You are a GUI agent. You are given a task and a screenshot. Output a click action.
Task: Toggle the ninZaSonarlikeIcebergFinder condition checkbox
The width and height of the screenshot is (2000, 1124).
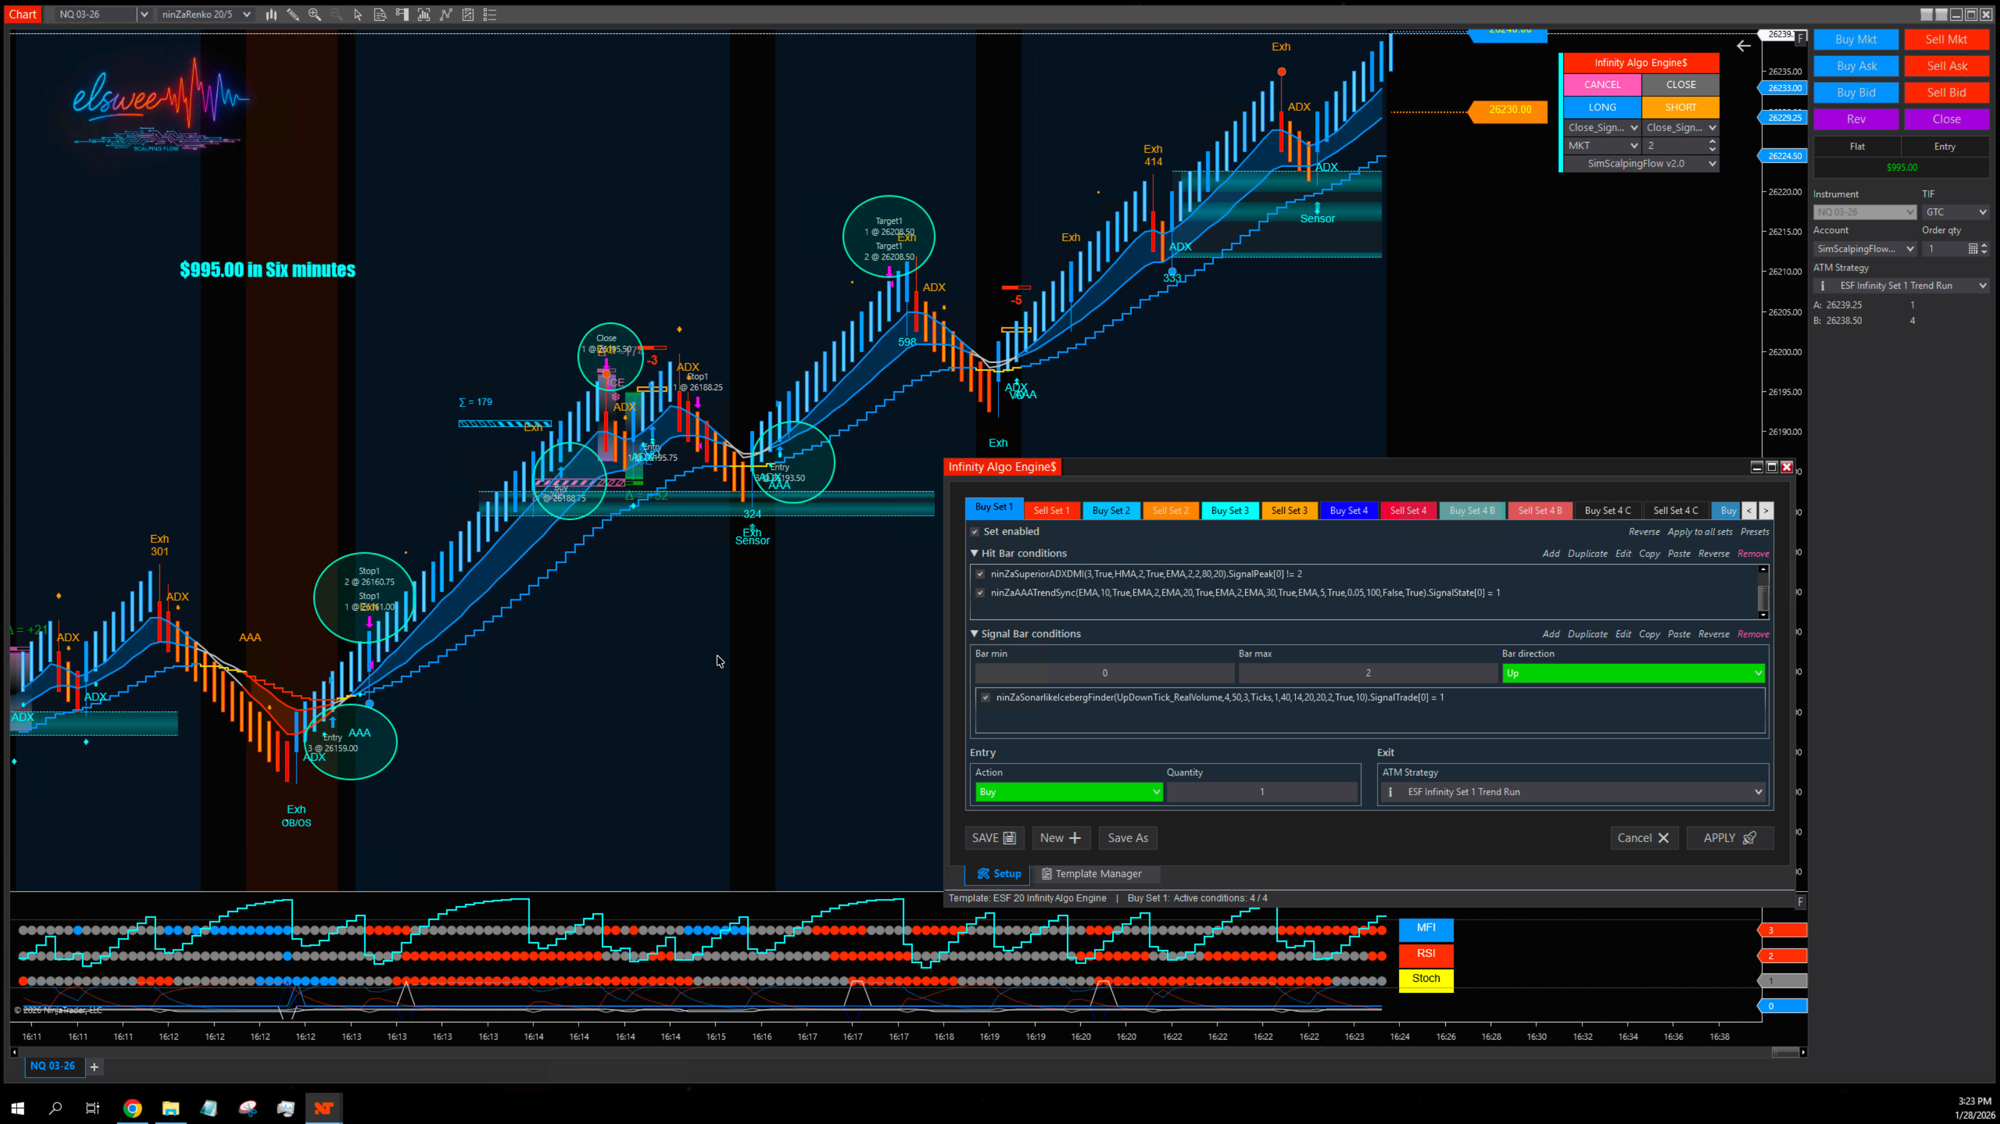pyautogui.click(x=986, y=697)
